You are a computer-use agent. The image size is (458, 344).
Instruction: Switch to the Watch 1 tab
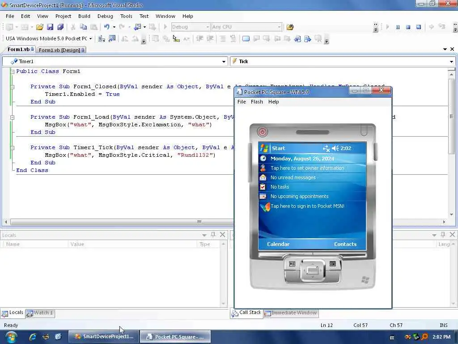40,313
